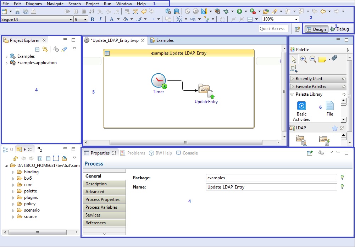
Task: Click the Name field Update_LDAP_Entry
Action: coord(271,187)
